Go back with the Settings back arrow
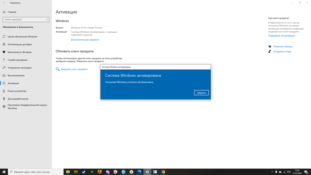This screenshot has width=311, height=175. tap(4, 3)
